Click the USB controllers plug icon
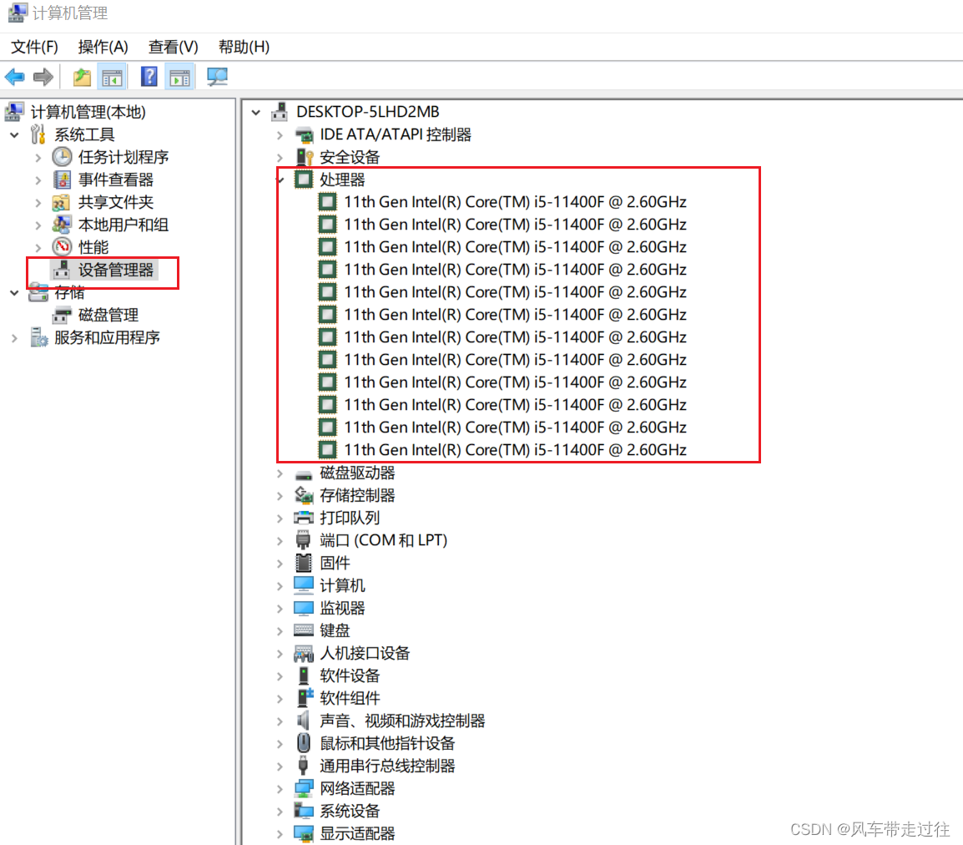Viewport: 963px width, 845px height. click(x=303, y=766)
